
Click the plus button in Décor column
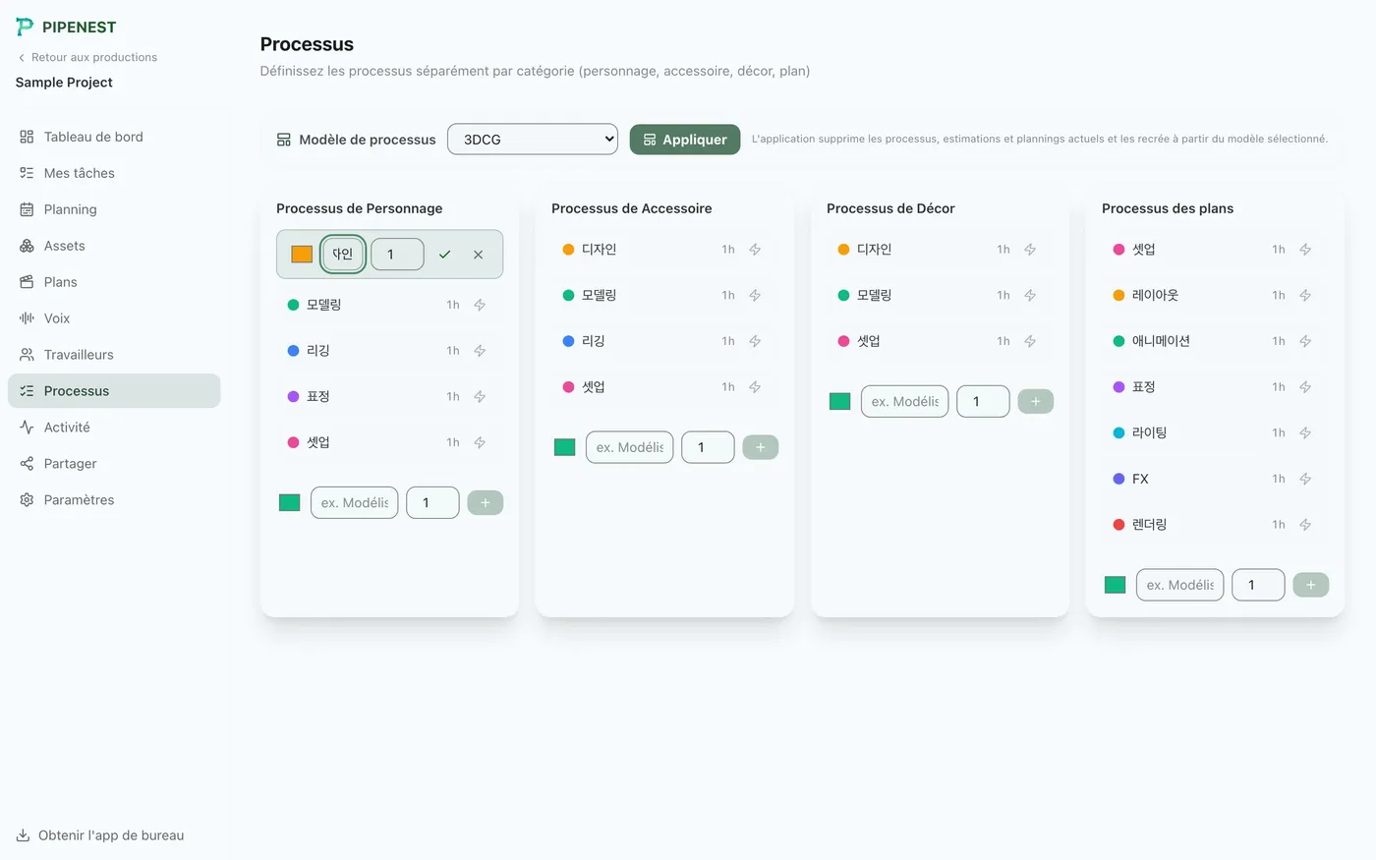pyautogui.click(x=1036, y=401)
